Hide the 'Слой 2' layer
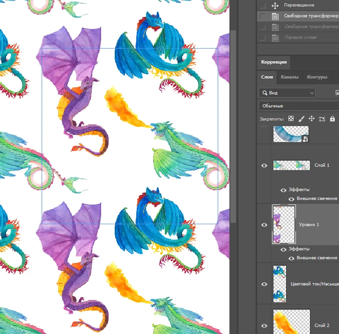Image resolution: width=339 pixels, height=334 pixels. 264,326
